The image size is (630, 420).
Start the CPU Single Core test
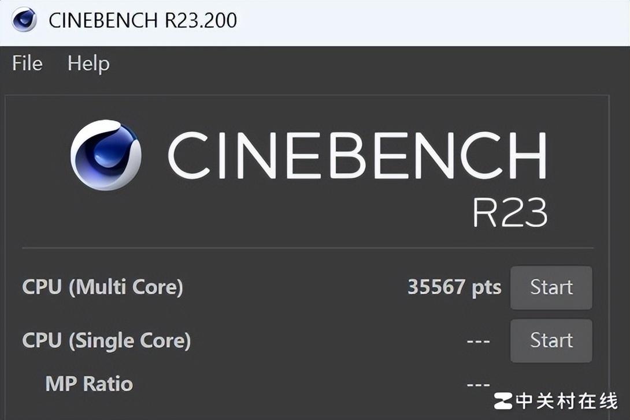551,340
